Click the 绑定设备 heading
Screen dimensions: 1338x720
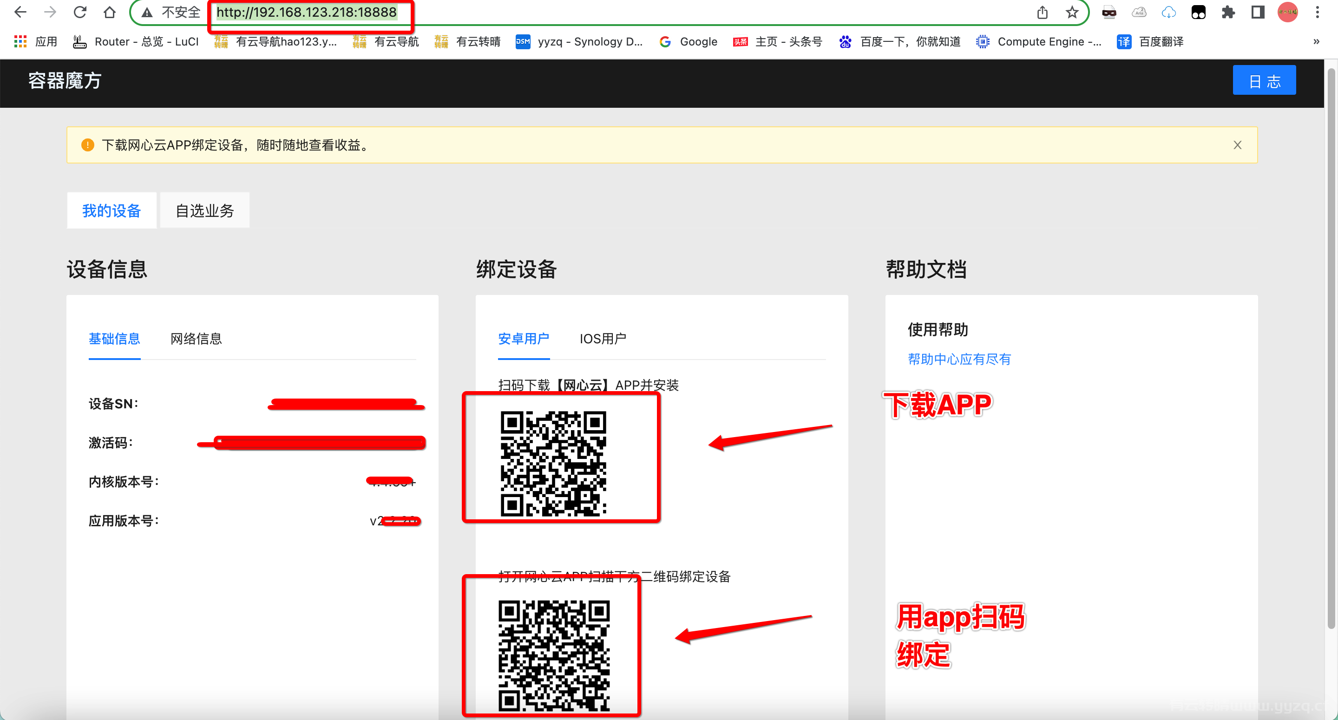tap(517, 269)
